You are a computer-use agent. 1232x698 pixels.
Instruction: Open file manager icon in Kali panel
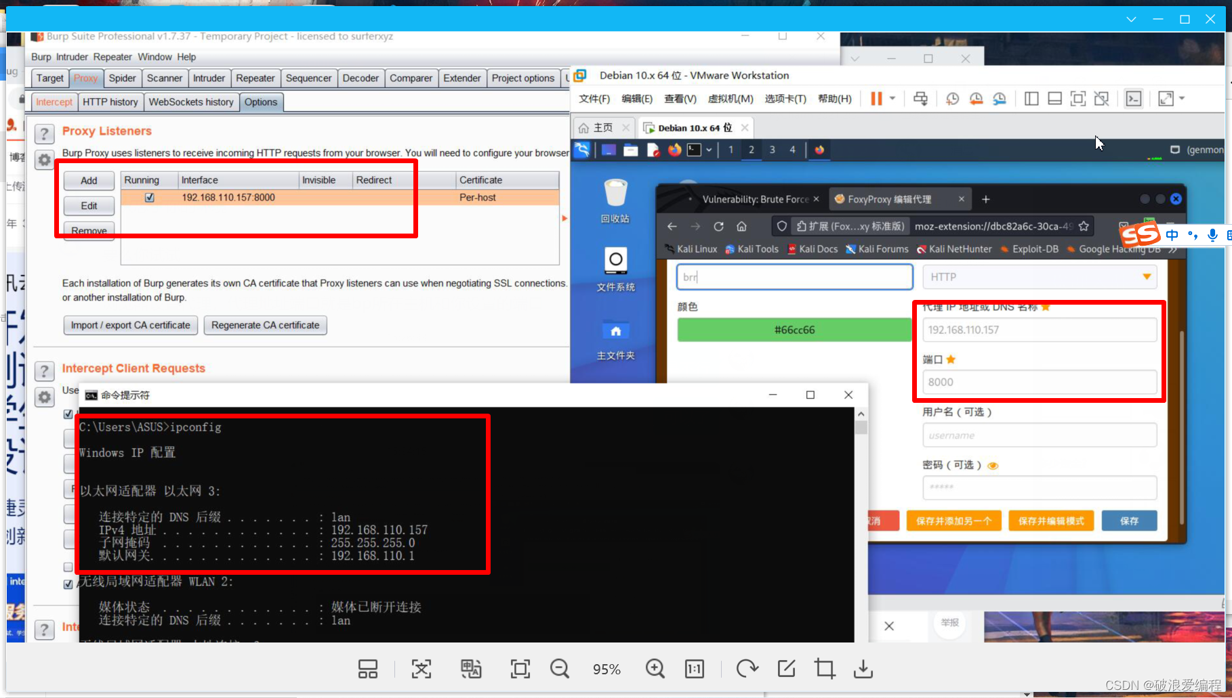631,150
